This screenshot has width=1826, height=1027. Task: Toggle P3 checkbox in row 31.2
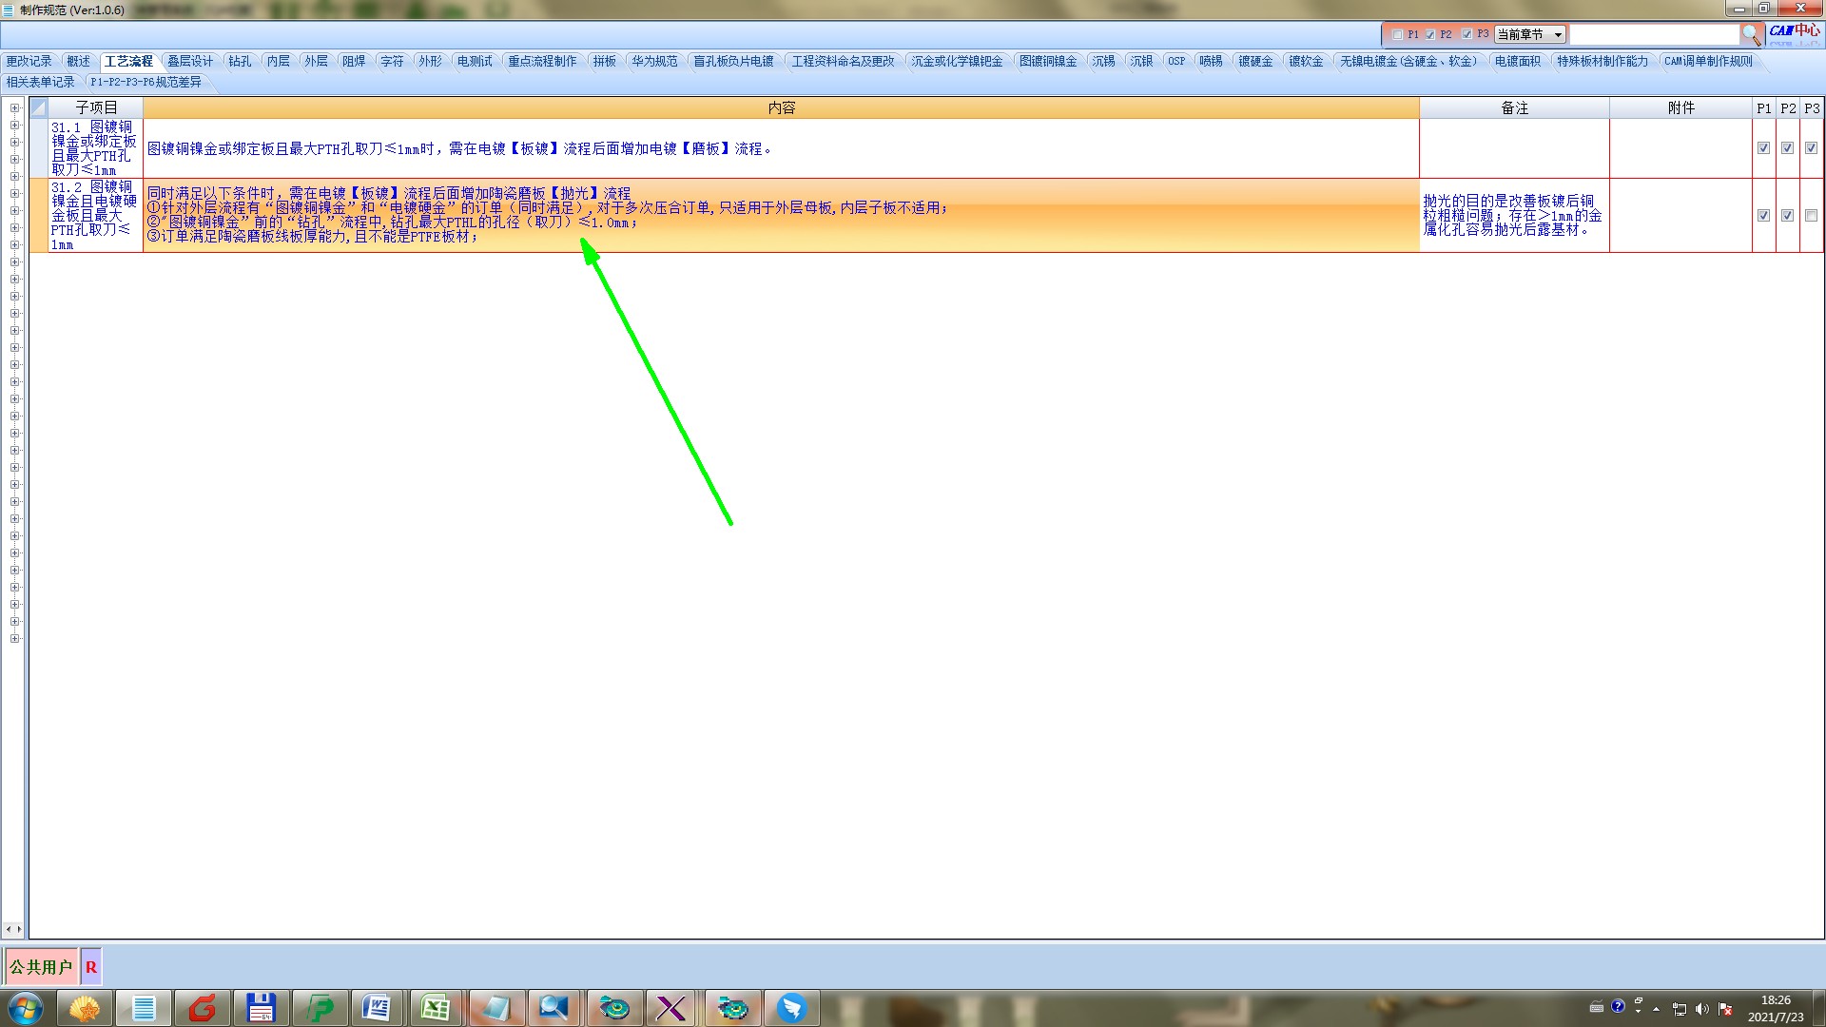1811,216
